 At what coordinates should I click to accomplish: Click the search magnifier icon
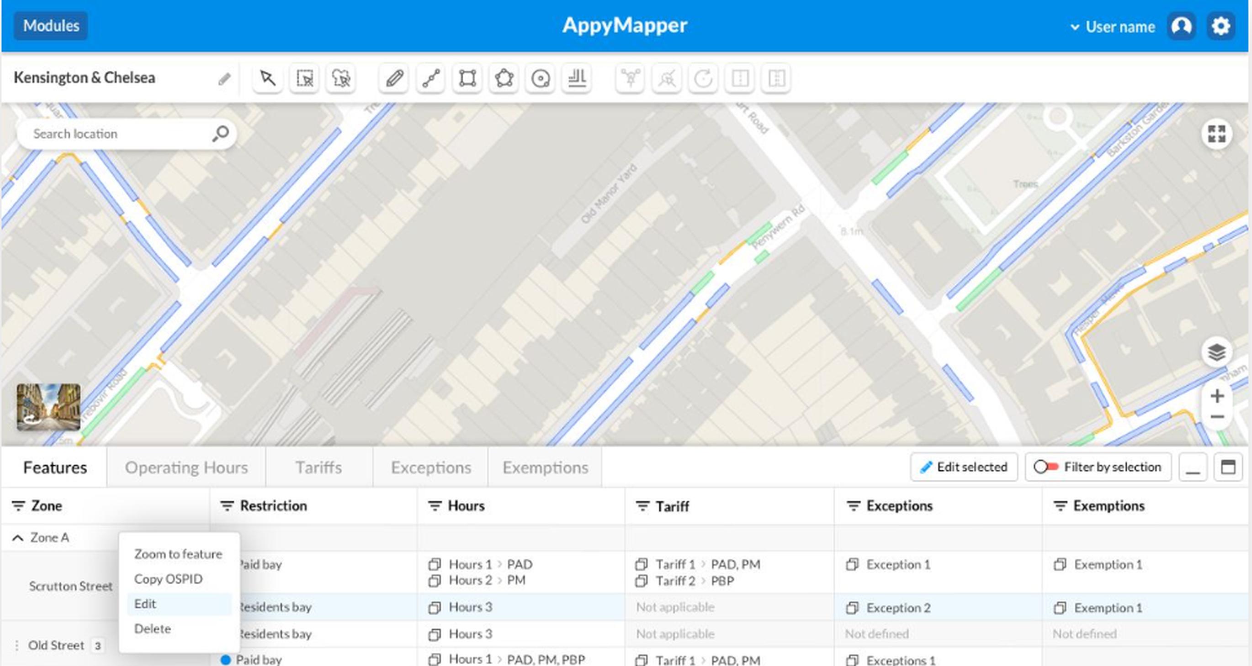coord(220,133)
